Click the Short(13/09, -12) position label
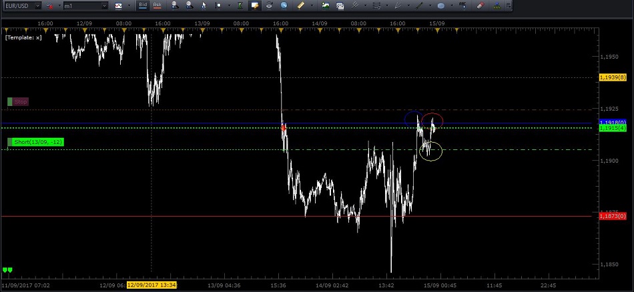 point(39,142)
